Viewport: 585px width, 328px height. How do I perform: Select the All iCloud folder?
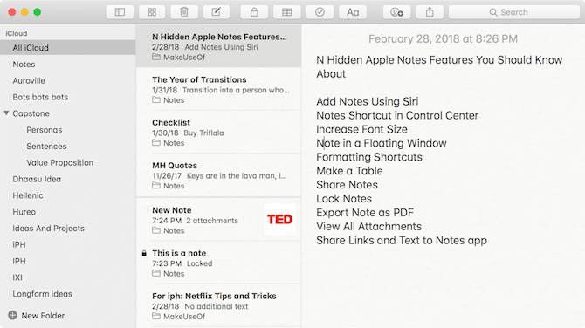pyautogui.click(x=67, y=48)
